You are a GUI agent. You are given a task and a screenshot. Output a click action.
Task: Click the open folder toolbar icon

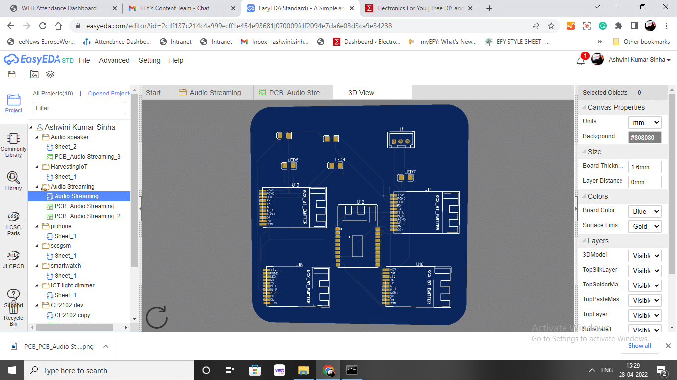12,74
